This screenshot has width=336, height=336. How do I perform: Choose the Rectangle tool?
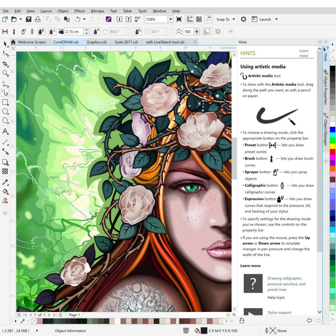tap(5, 102)
